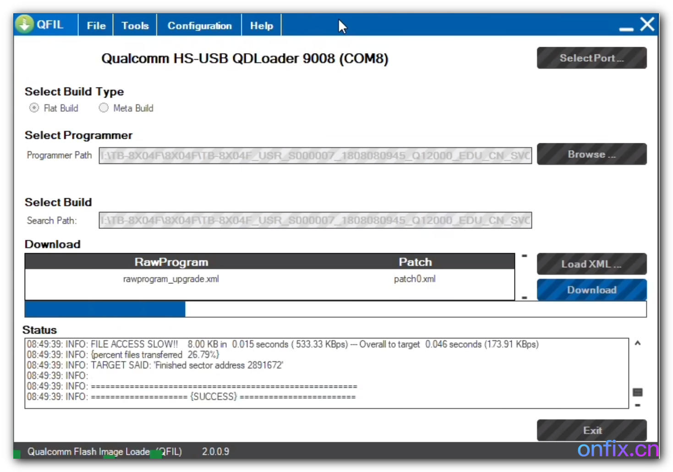Screen dimensions: 673x472
Task: Browse for a programmer file
Action: (591, 154)
